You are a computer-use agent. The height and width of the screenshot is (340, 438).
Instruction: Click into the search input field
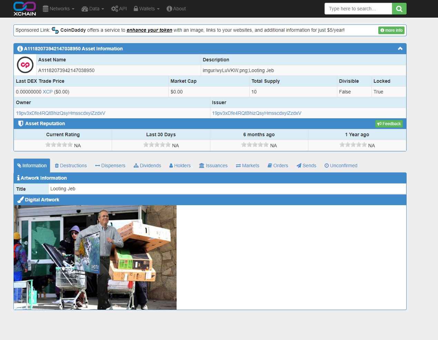(x=358, y=9)
